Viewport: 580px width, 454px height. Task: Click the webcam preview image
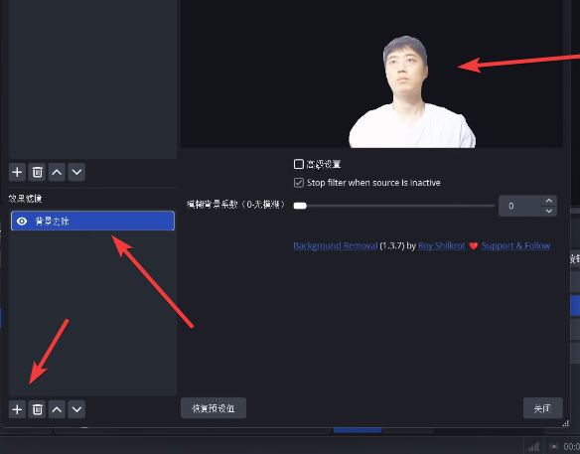coord(371,74)
